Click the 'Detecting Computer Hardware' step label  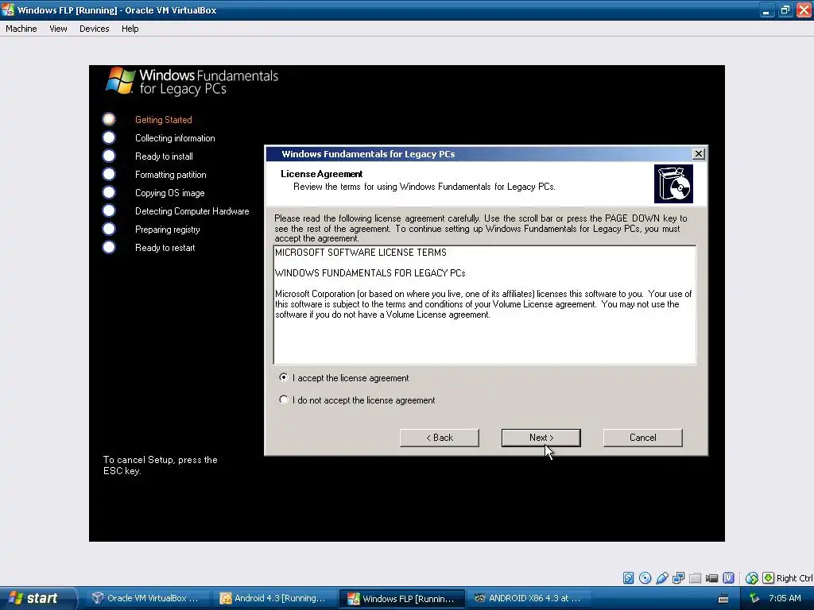point(192,211)
